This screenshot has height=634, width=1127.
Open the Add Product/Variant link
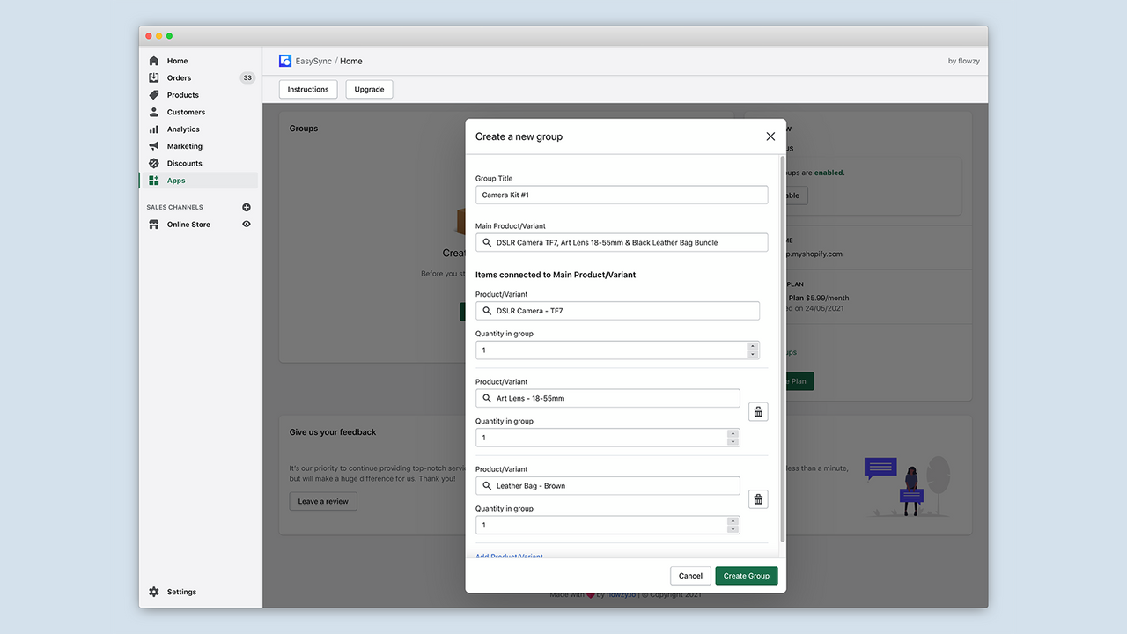[509, 557]
